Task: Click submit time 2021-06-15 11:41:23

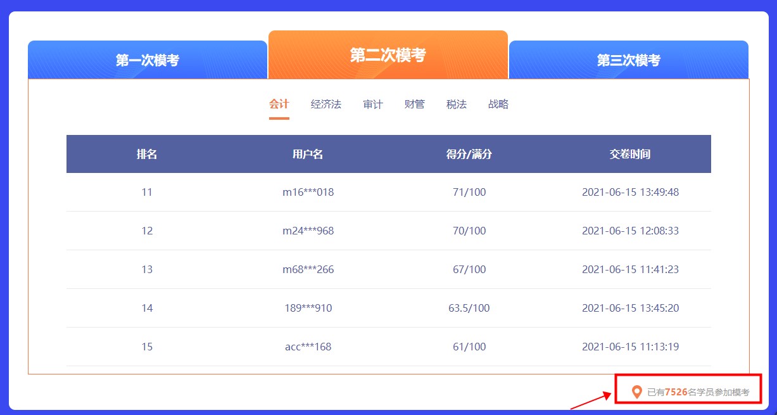Action: (x=630, y=269)
